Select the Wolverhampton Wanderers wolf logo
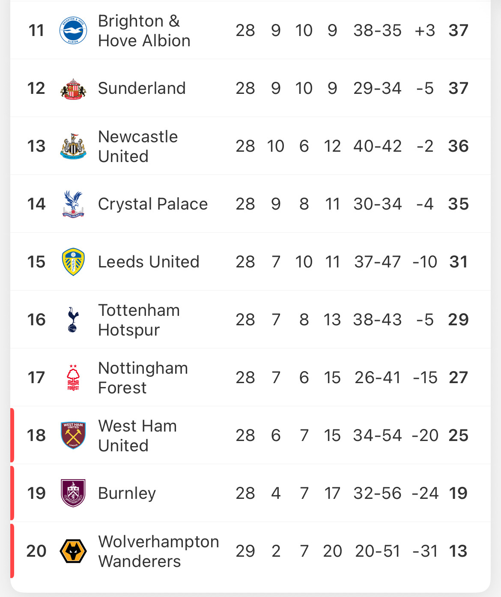 (x=73, y=551)
